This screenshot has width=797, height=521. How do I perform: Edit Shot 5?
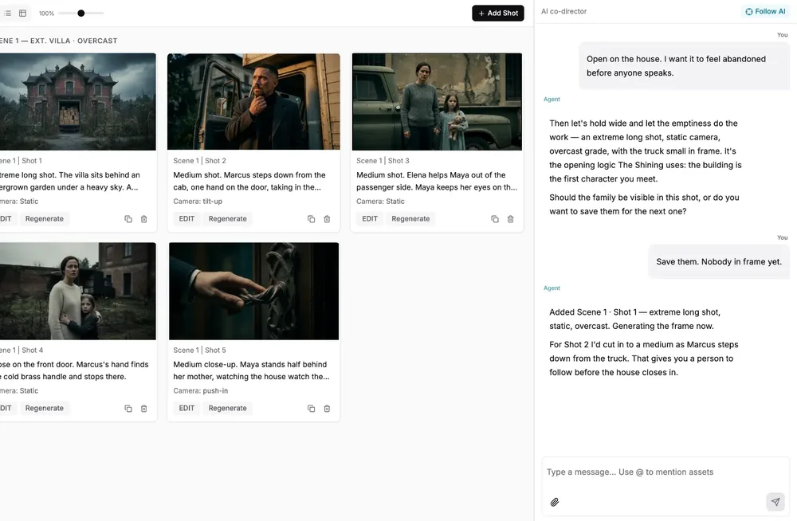(186, 408)
